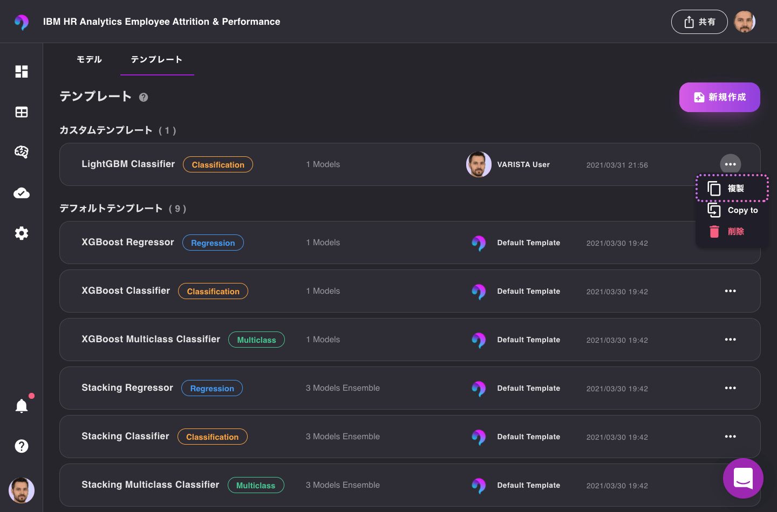
Task: Select 複製 in the context menu
Action: tap(732, 188)
